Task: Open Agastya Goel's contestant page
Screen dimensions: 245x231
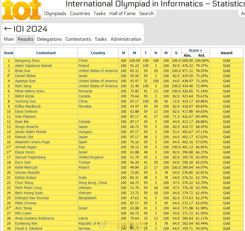Action: coord(25,81)
